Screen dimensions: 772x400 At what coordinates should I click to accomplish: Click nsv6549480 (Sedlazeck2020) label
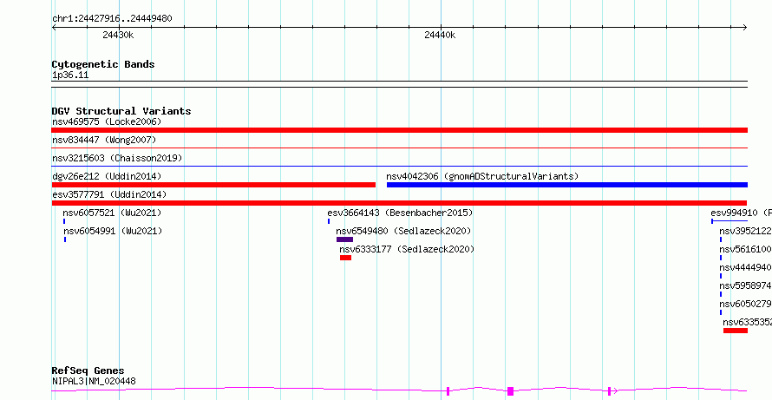[403, 231]
